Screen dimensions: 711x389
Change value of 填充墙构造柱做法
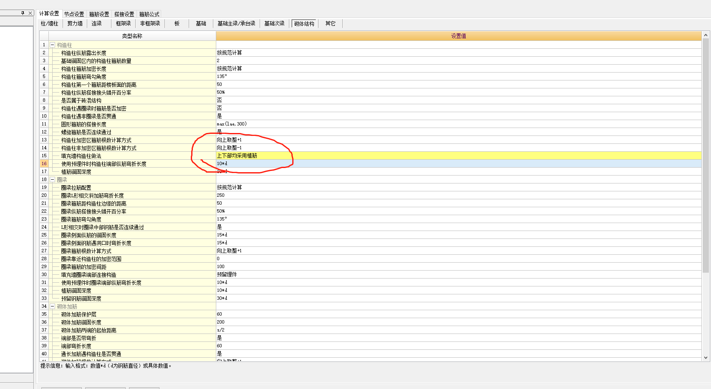[x=458, y=156]
